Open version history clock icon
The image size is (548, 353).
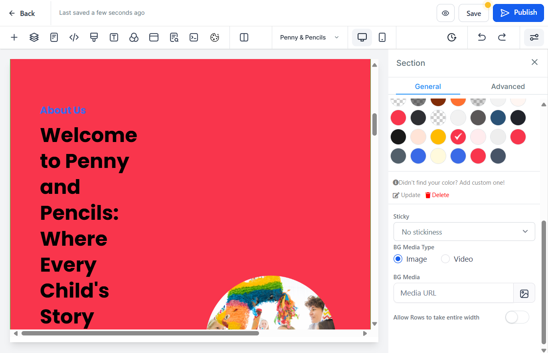point(452,37)
